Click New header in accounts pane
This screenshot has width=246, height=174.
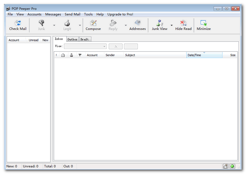coord(45,40)
